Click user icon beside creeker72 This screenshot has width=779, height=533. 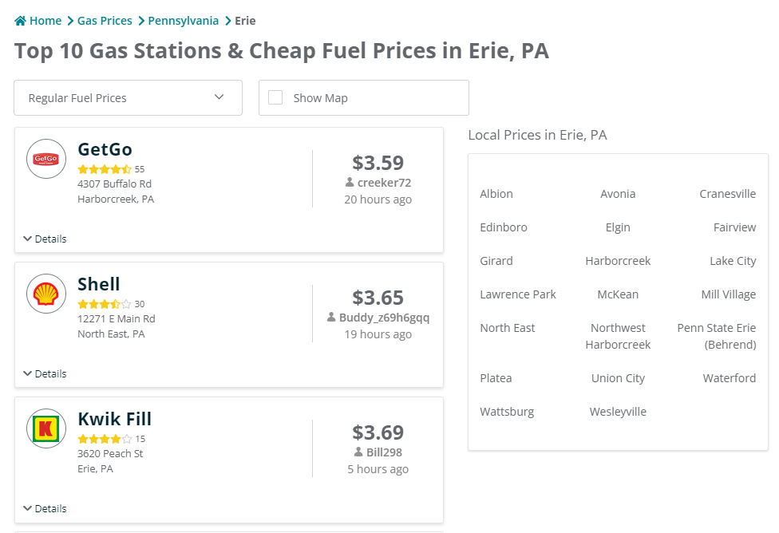pyautogui.click(x=350, y=183)
